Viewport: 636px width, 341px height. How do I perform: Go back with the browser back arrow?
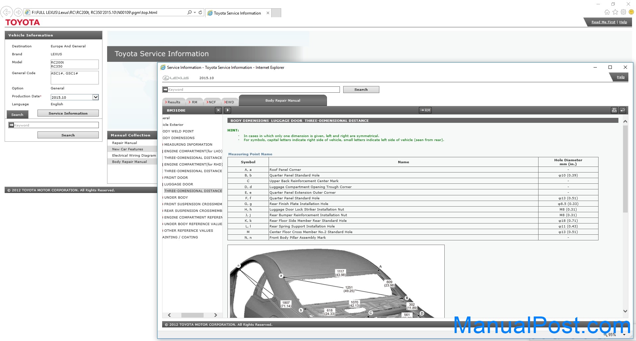pos(7,12)
